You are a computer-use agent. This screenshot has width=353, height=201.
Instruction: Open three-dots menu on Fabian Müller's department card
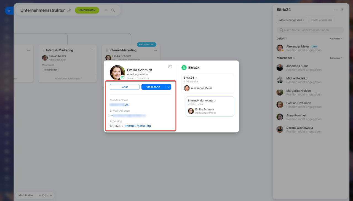pyautogui.click(x=92, y=50)
